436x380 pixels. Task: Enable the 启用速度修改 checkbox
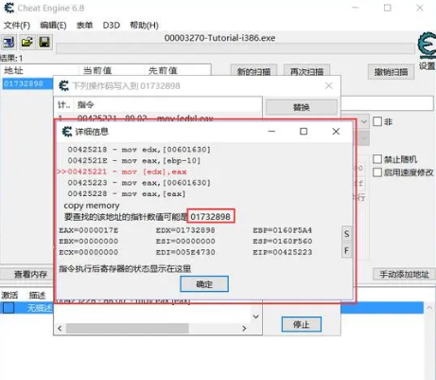click(x=377, y=172)
